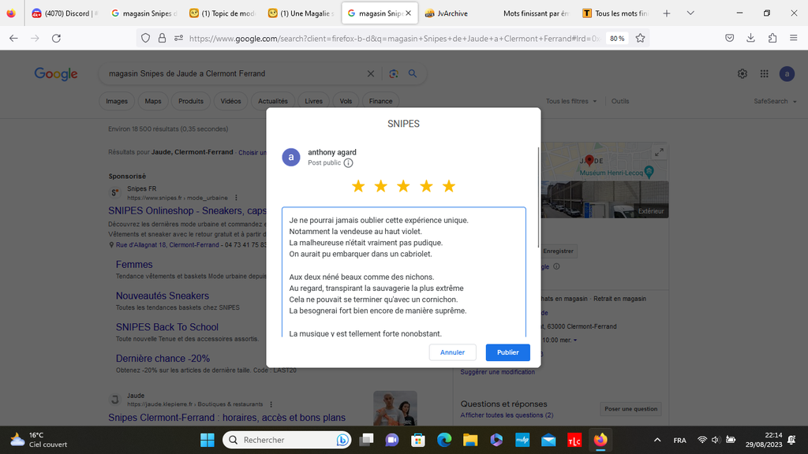Open the SafeSearch dropdown
This screenshot has height=454, width=808.
click(x=773, y=101)
